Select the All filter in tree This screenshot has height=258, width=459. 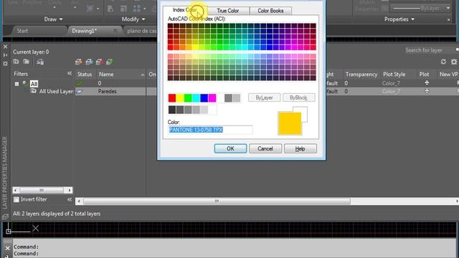pyautogui.click(x=34, y=84)
